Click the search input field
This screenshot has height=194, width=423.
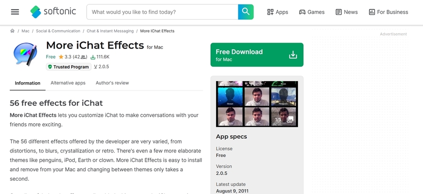(x=162, y=12)
